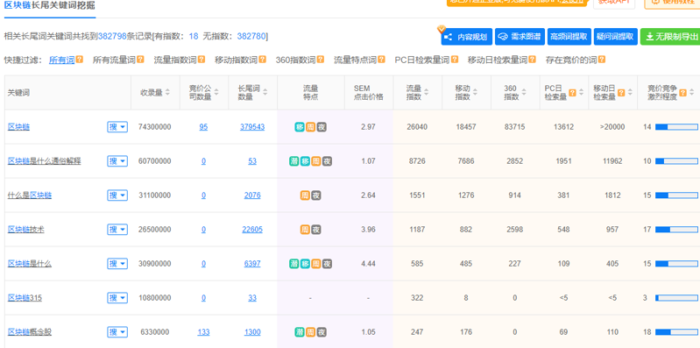Viewport: 700px width, 348px height.
Task: Click the green 无限制导出 button
Action: pyautogui.click(x=670, y=37)
